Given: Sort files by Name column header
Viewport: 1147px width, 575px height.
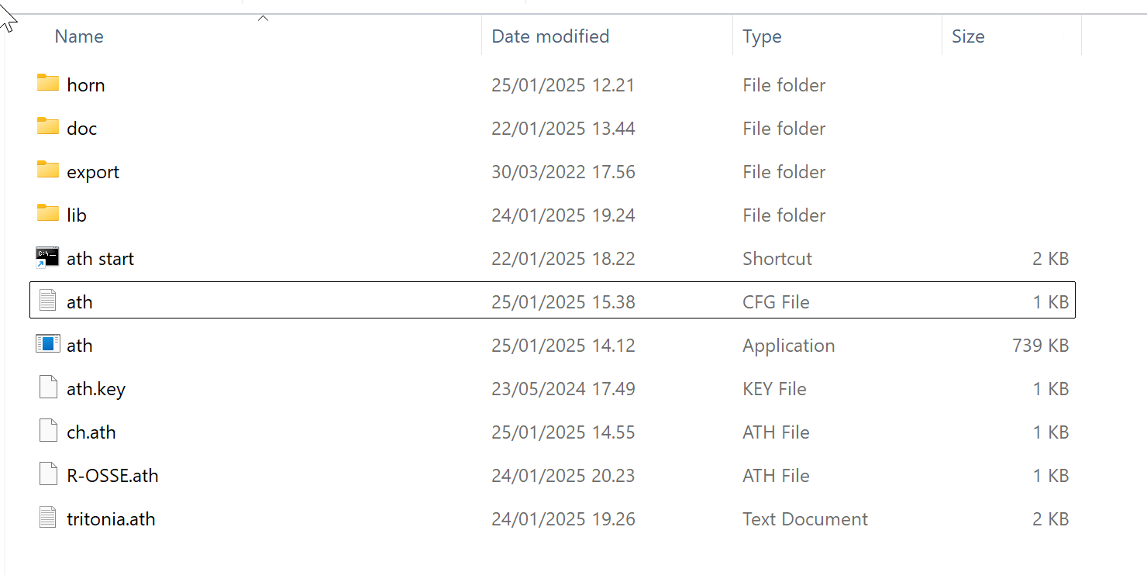Looking at the screenshot, I should click(79, 36).
